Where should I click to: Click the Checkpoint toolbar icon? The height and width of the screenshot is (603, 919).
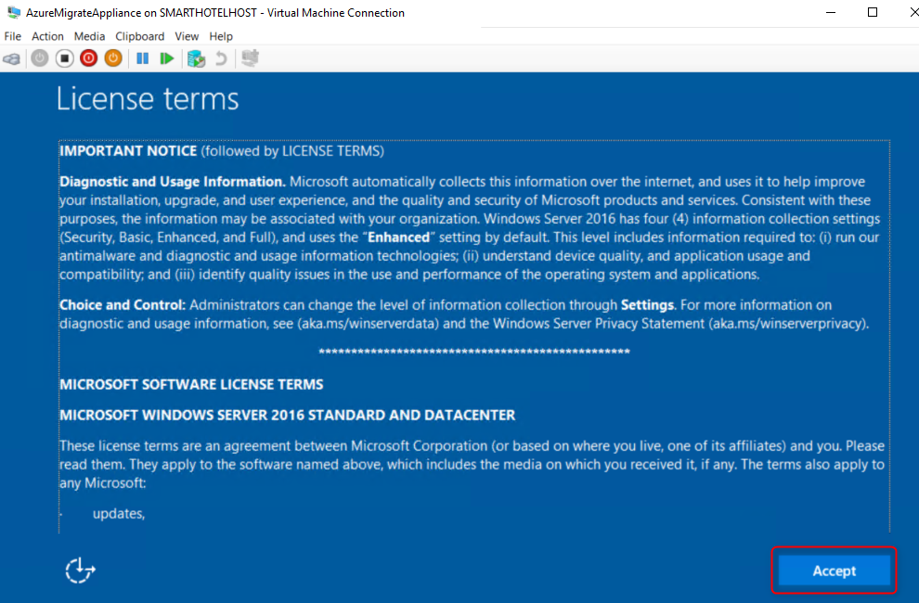(x=196, y=58)
